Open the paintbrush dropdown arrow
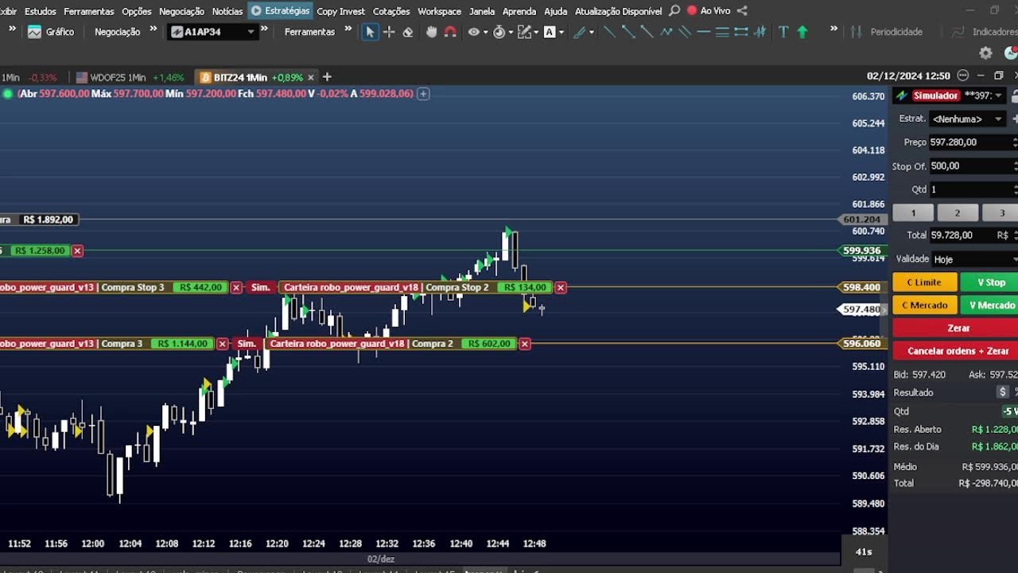 tap(591, 33)
